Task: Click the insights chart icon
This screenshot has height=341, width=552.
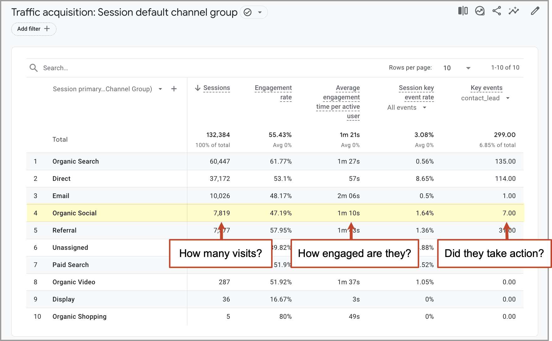Action: [480, 11]
